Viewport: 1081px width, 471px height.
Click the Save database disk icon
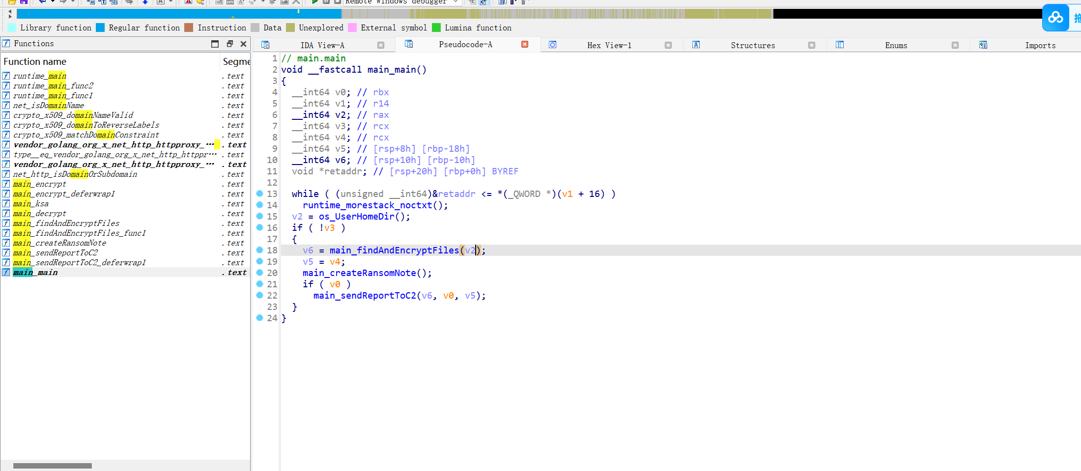24,2
